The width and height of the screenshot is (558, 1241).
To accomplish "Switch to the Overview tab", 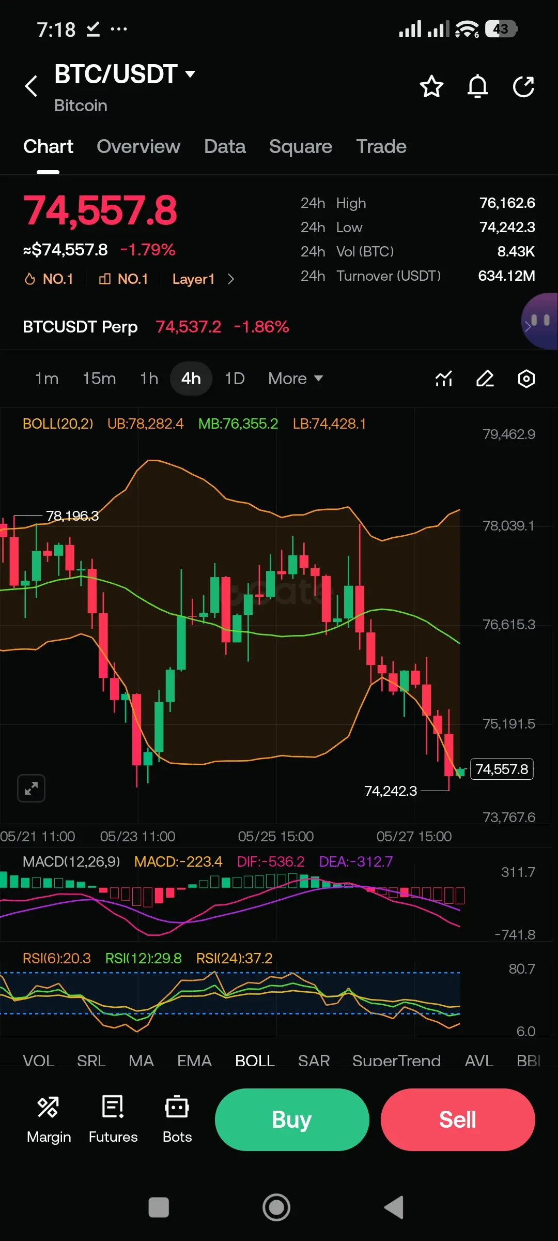I will (138, 147).
